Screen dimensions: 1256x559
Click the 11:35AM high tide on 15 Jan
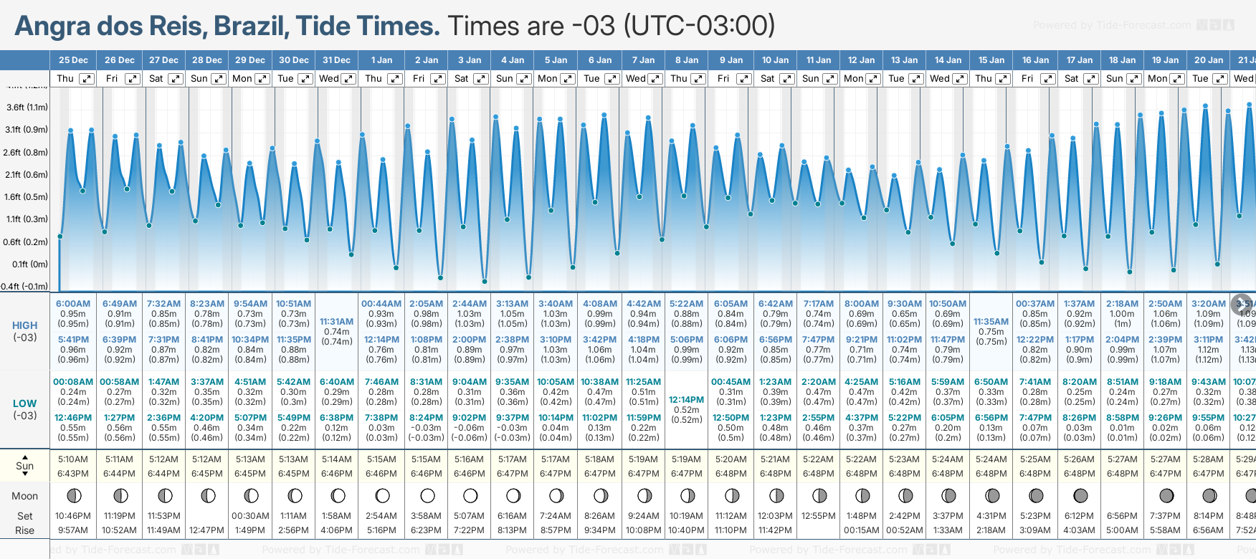coord(991,322)
